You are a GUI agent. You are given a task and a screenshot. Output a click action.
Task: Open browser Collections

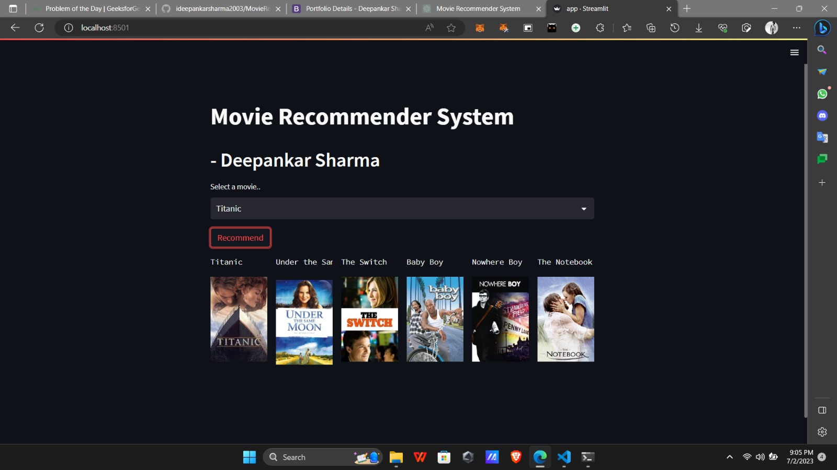coord(651,28)
